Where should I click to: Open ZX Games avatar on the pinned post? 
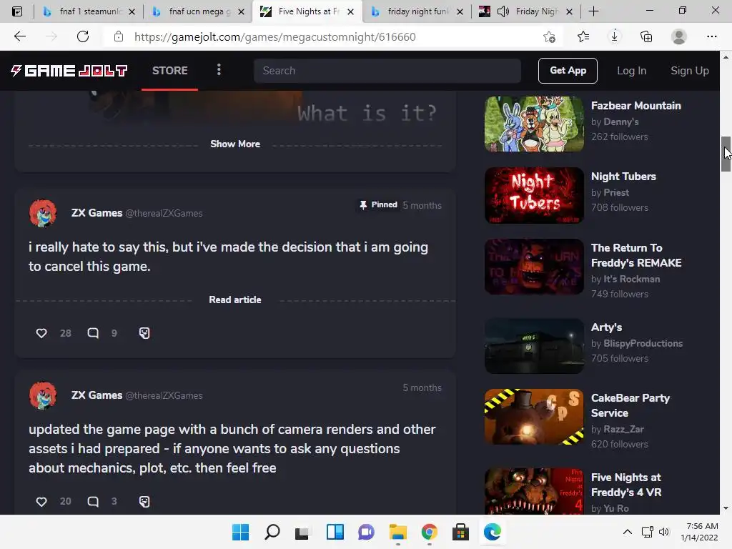(43, 213)
